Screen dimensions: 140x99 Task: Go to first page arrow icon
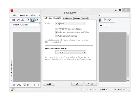pyautogui.click(x=34, y=85)
